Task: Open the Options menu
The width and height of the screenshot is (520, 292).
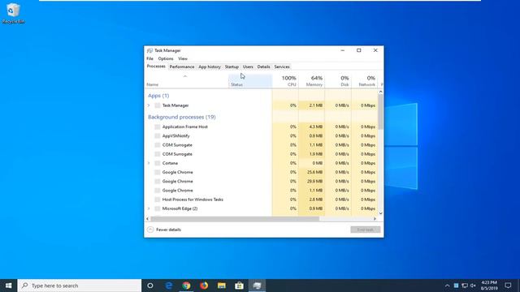Action: (x=166, y=58)
